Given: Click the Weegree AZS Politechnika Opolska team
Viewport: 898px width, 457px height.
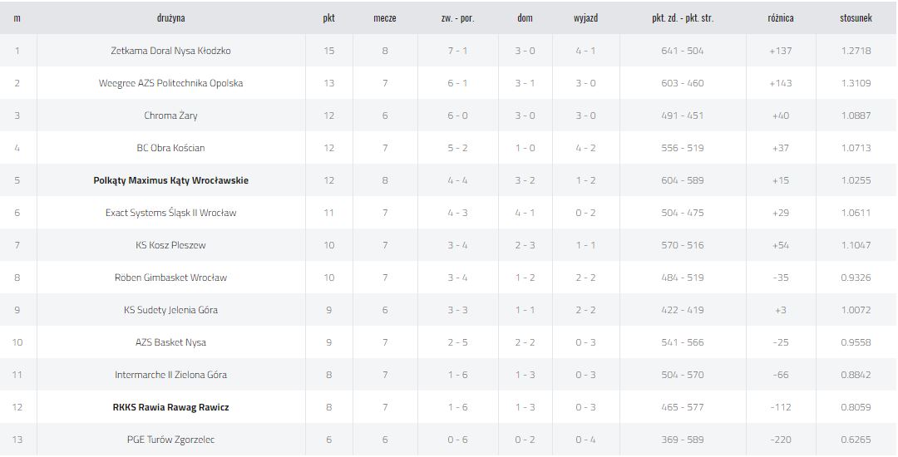Looking at the screenshot, I should point(170,83).
